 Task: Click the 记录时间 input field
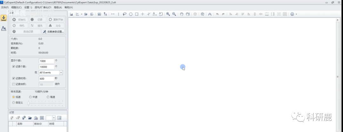tap(46, 78)
